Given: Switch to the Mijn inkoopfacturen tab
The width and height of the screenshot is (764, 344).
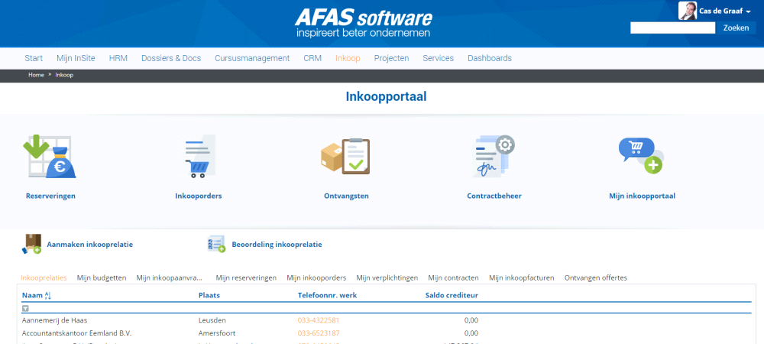Looking at the screenshot, I should coord(521,277).
